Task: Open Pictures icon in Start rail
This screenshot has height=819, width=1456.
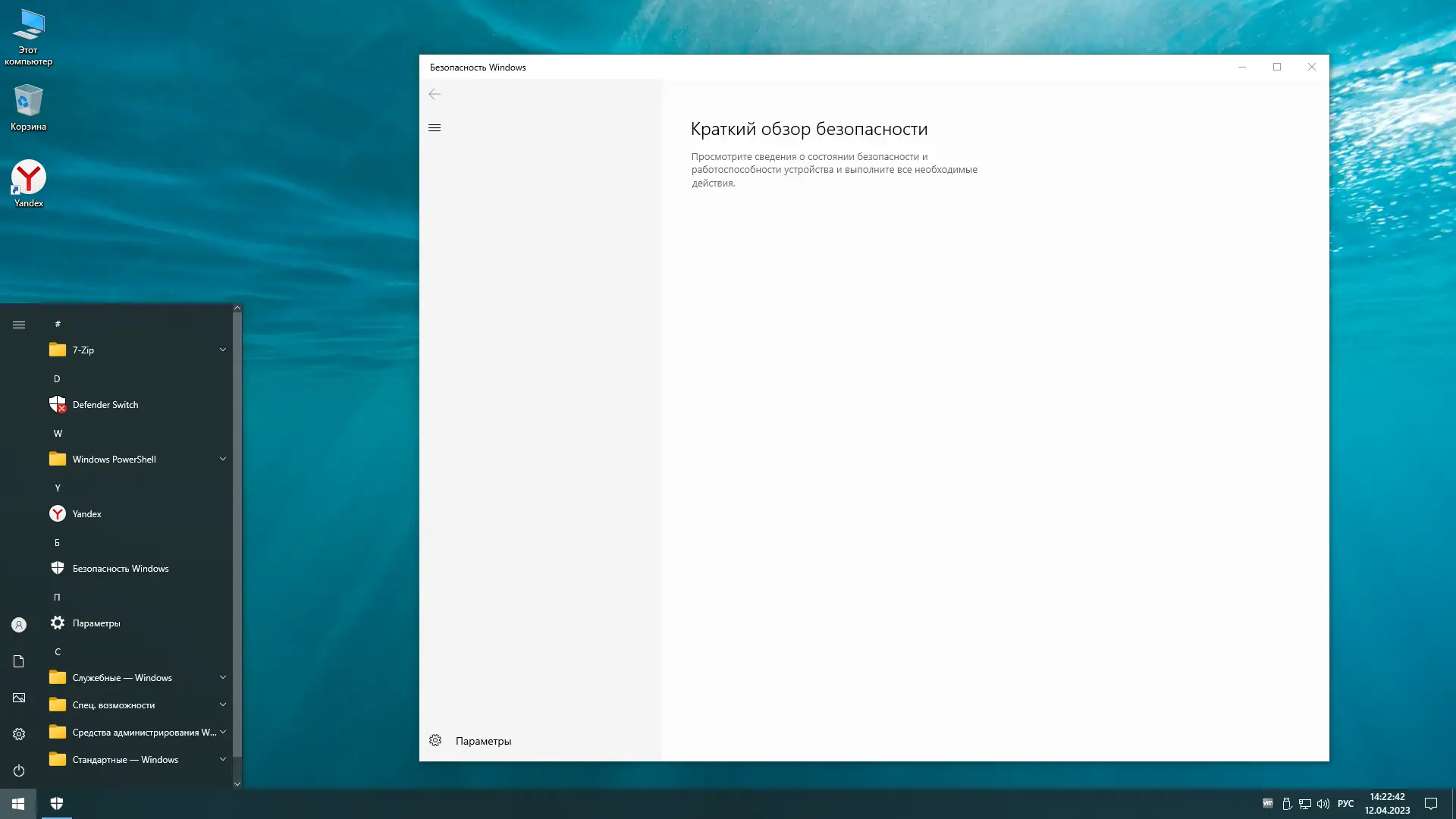Action: pos(19,698)
